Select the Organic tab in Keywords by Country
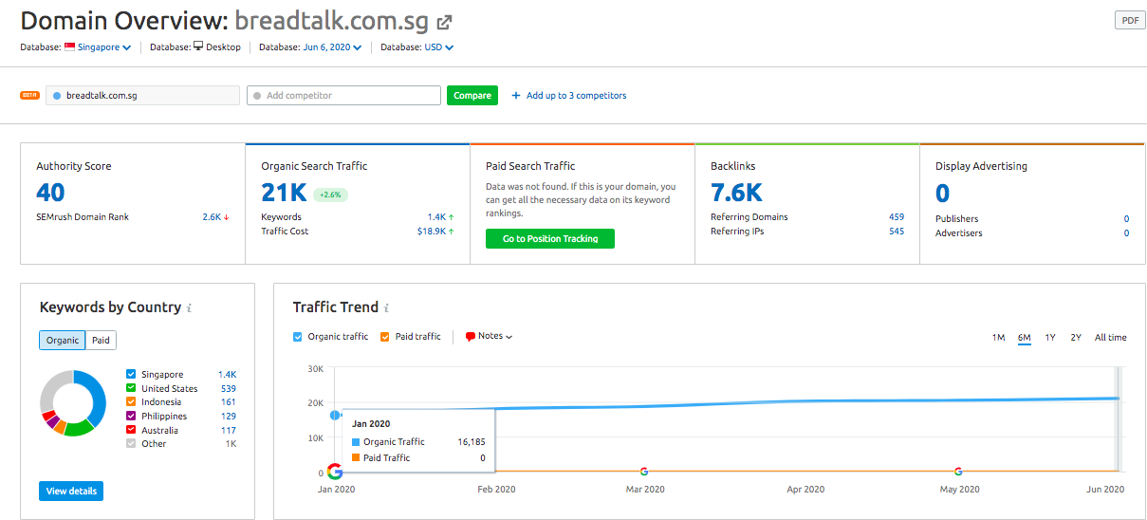Image resolution: width=1147 pixels, height=520 pixels. click(x=63, y=341)
